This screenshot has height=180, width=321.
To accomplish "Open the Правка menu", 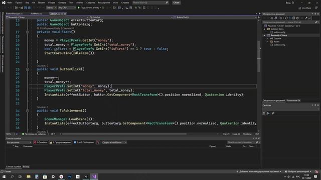I will (19, 2).
